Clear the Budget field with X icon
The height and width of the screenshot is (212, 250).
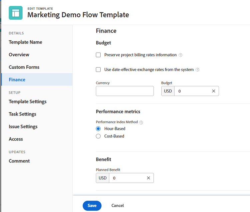pos(214,91)
